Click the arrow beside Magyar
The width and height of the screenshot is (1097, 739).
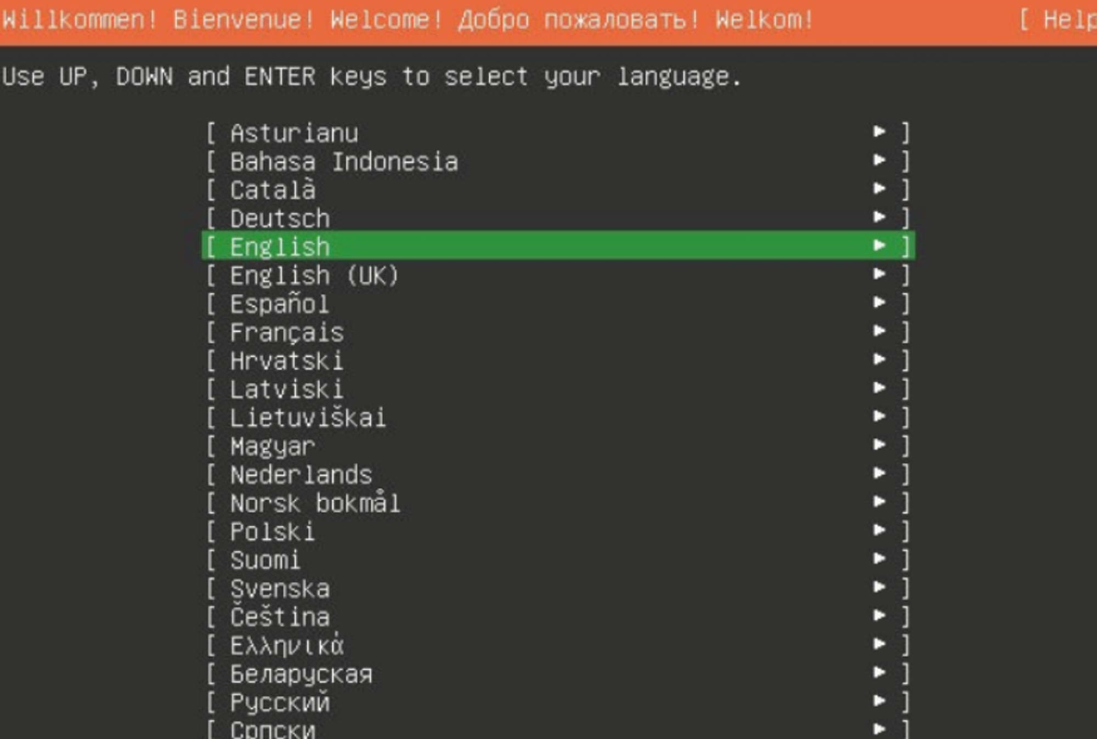click(x=879, y=444)
